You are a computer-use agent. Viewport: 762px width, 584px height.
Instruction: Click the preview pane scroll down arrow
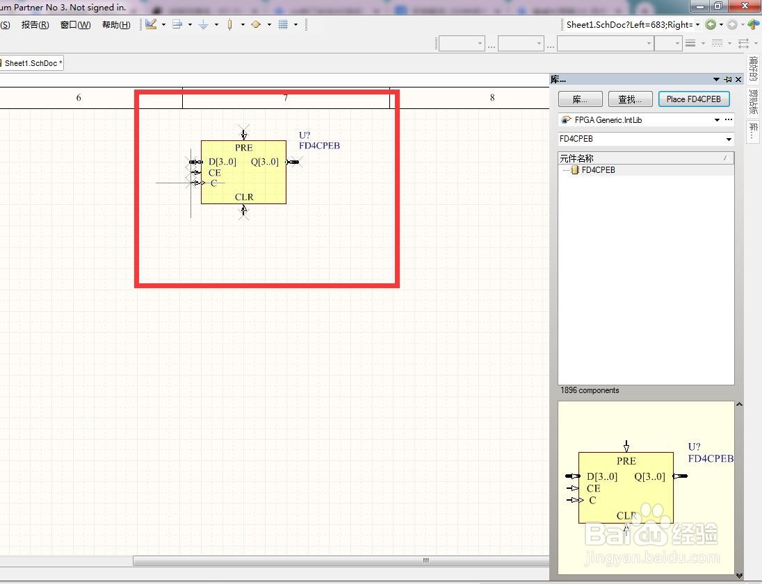coord(739,576)
